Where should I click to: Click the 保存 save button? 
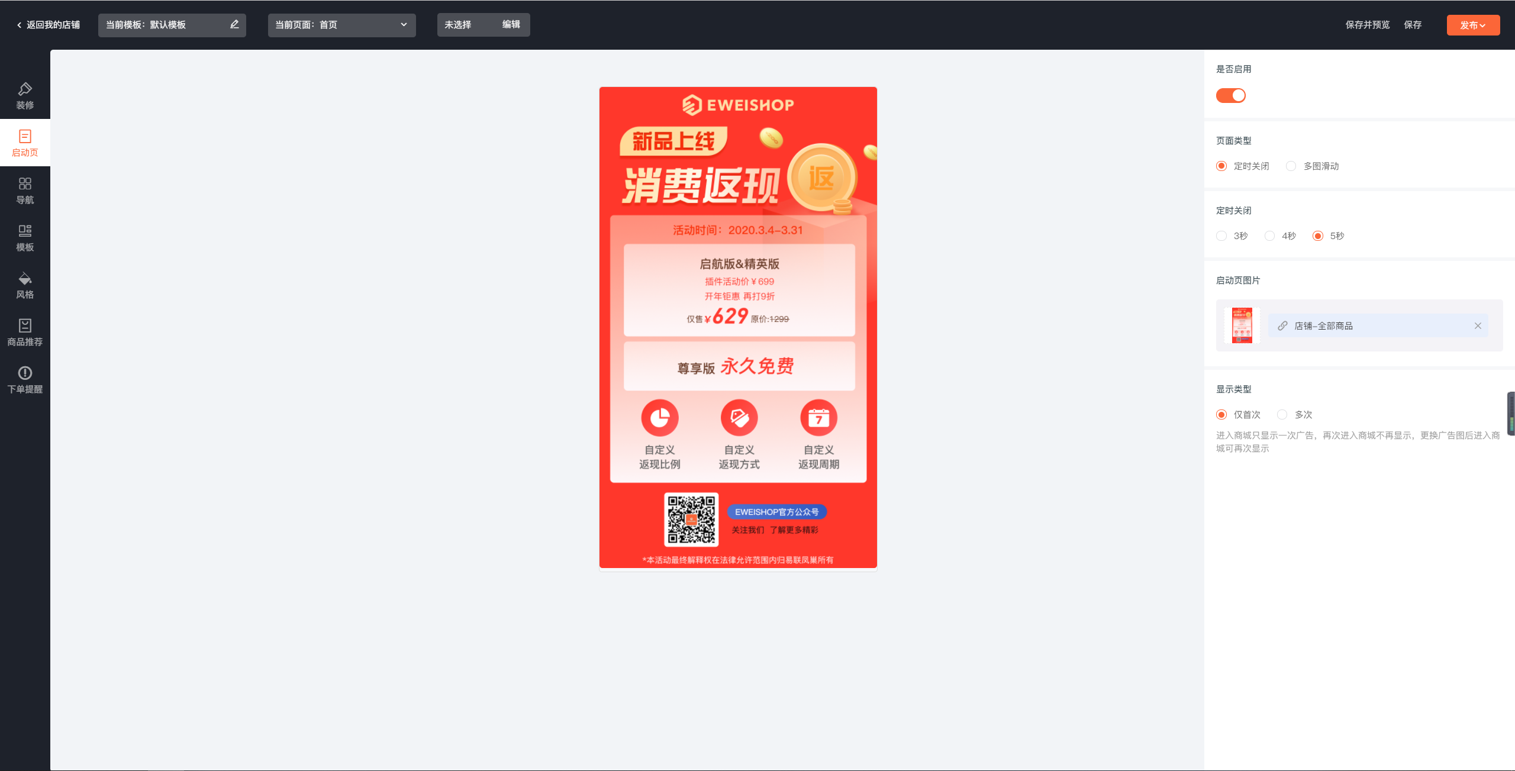point(1413,25)
